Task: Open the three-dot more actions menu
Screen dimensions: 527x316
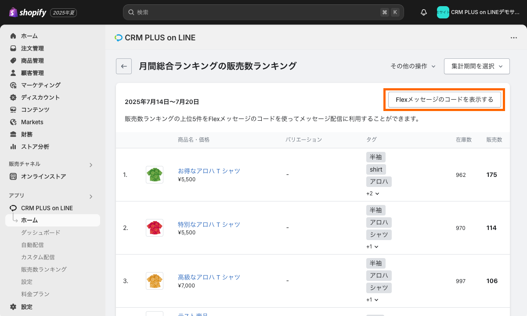Action: click(514, 38)
